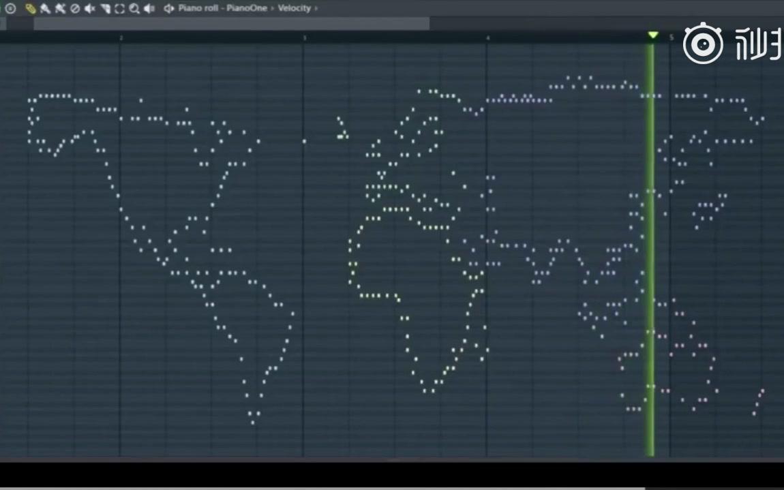Click bar 4 on the timeline ruler
This screenshot has width=784, height=490.
pyautogui.click(x=488, y=38)
